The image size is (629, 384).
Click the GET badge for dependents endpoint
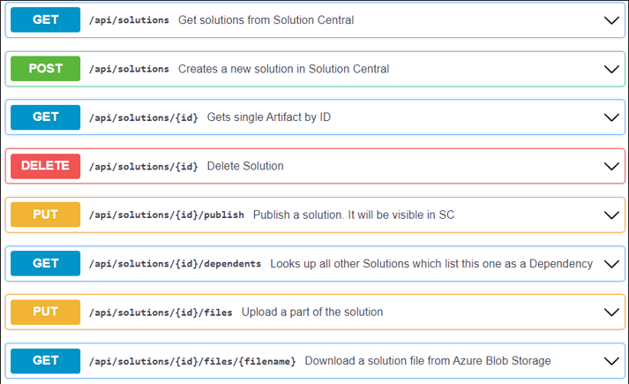tap(45, 263)
